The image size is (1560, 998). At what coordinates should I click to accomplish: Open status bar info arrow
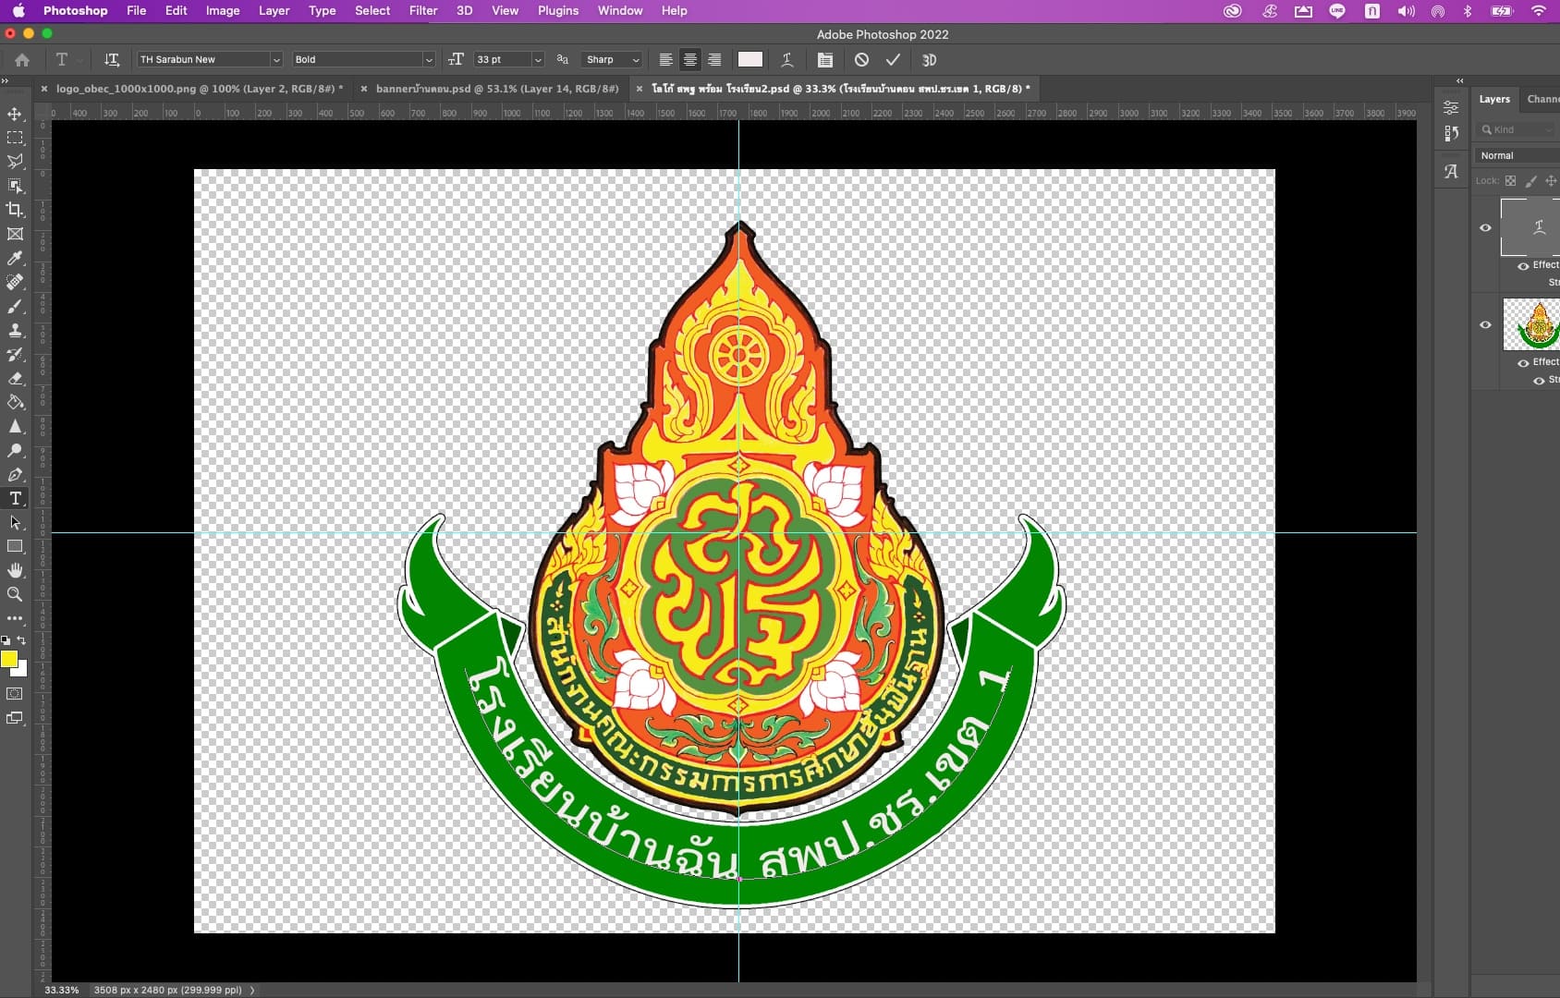click(252, 990)
